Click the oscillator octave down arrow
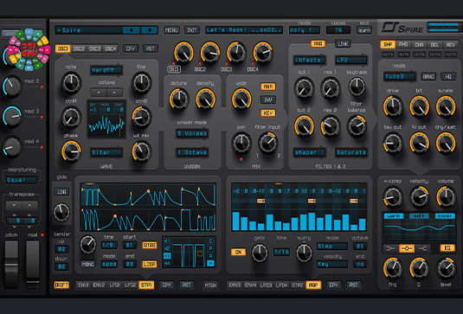The image size is (463, 314). tap(99, 93)
